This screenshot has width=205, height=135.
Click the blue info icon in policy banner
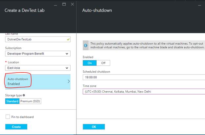(86, 45)
